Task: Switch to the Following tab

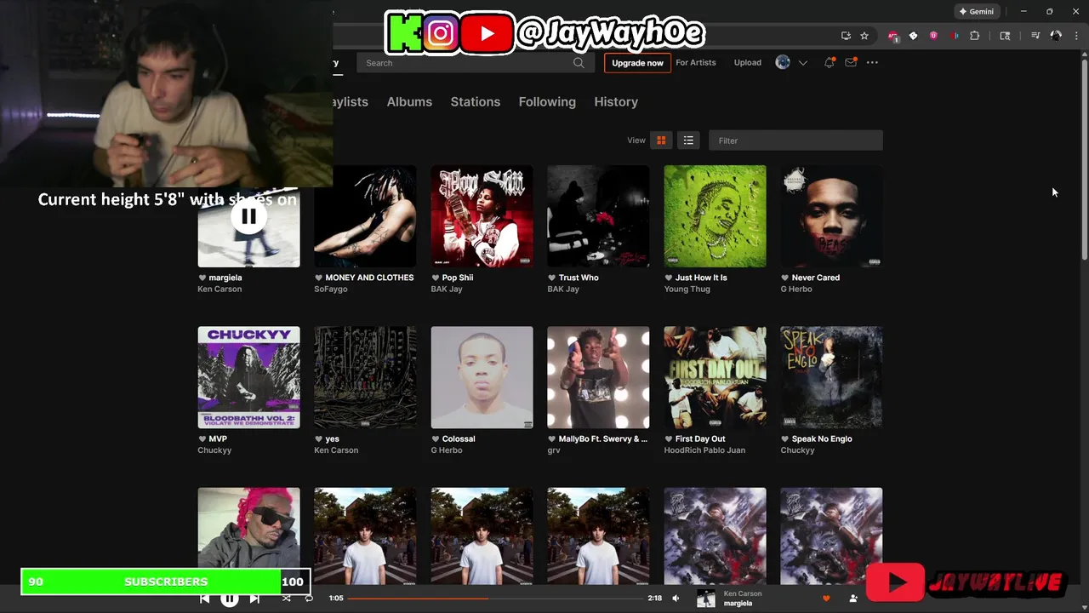Action: coord(547,101)
